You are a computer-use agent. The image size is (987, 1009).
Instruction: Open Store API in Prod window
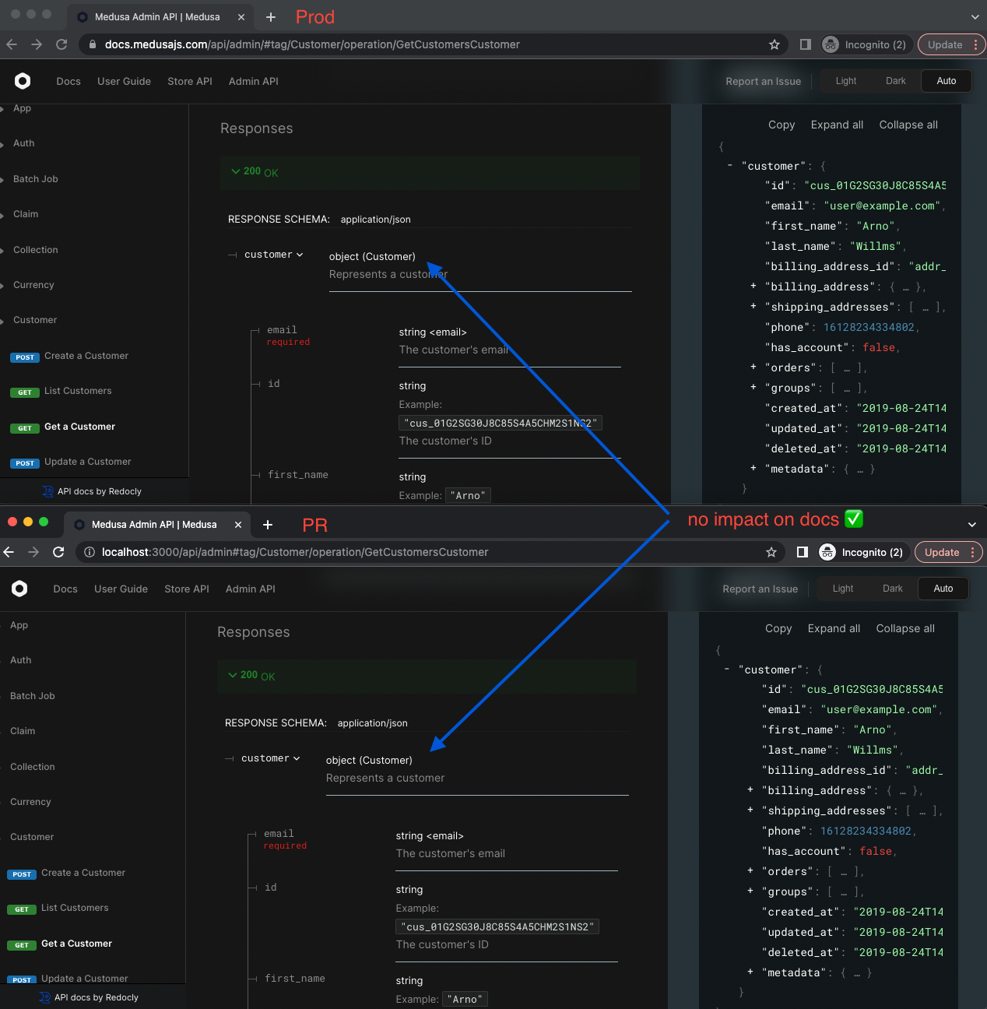click(x=190, y=81)
